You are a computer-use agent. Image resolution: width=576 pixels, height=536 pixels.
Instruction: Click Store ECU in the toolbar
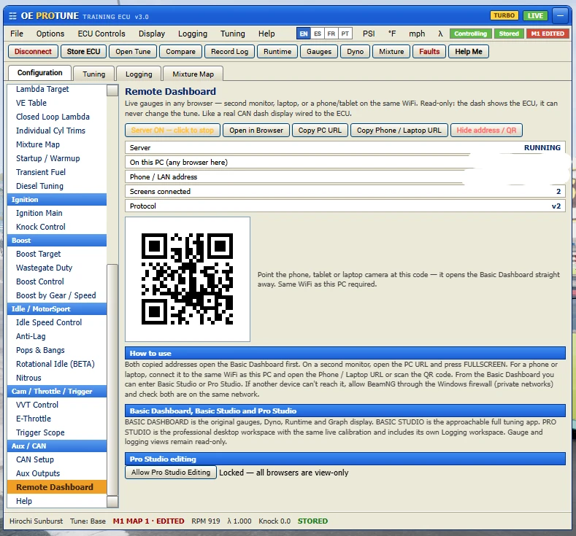83,51
